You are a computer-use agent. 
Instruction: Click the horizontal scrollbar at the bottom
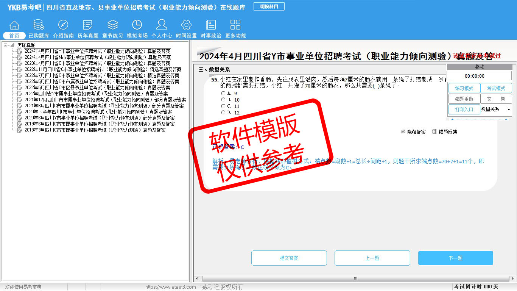click(x=355, y=278)
